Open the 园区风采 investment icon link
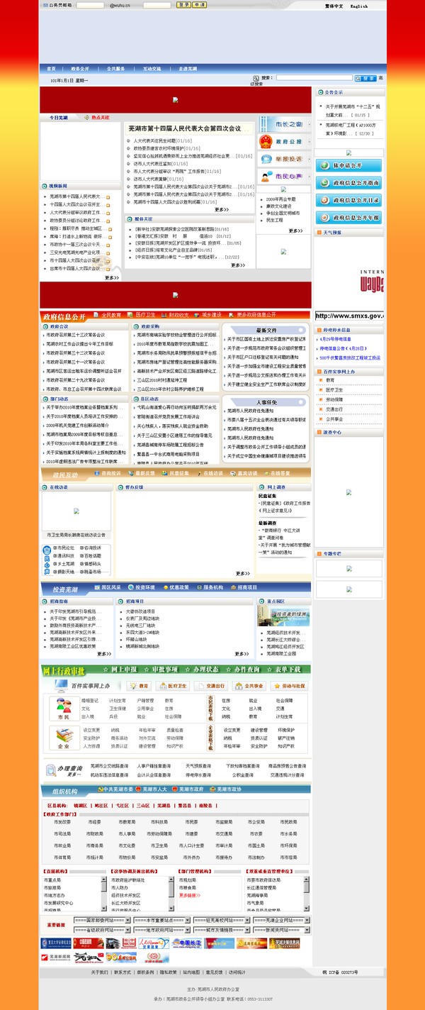Image resolution: width=425 pixels, height=1010 pixels. [107, 588]
